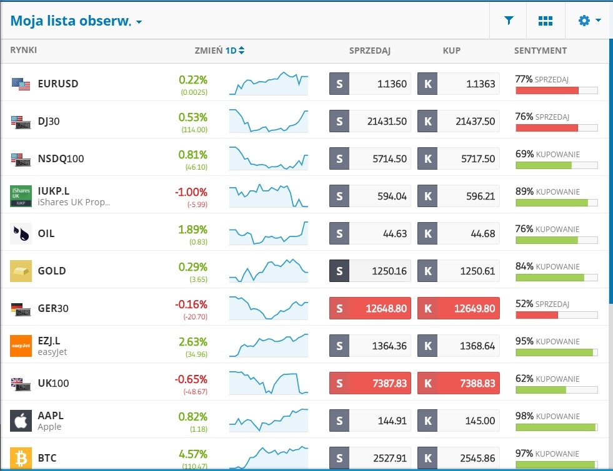Viewport: 613px width, 471px height.
Task: Click the German flag icon for GER30
Action: [x=19, y=308]
